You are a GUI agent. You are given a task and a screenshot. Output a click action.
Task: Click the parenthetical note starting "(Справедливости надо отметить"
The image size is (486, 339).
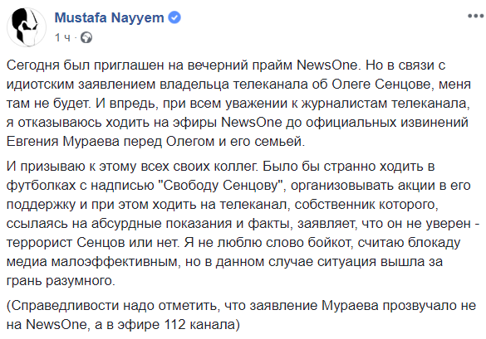tap(241, 315)
